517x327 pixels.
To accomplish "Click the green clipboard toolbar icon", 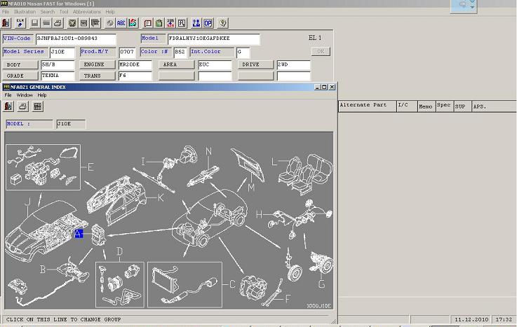I will click(x=159, y=23).
